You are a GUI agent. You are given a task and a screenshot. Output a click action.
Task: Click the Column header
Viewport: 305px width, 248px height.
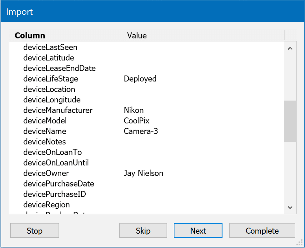[x=30, y=36]
